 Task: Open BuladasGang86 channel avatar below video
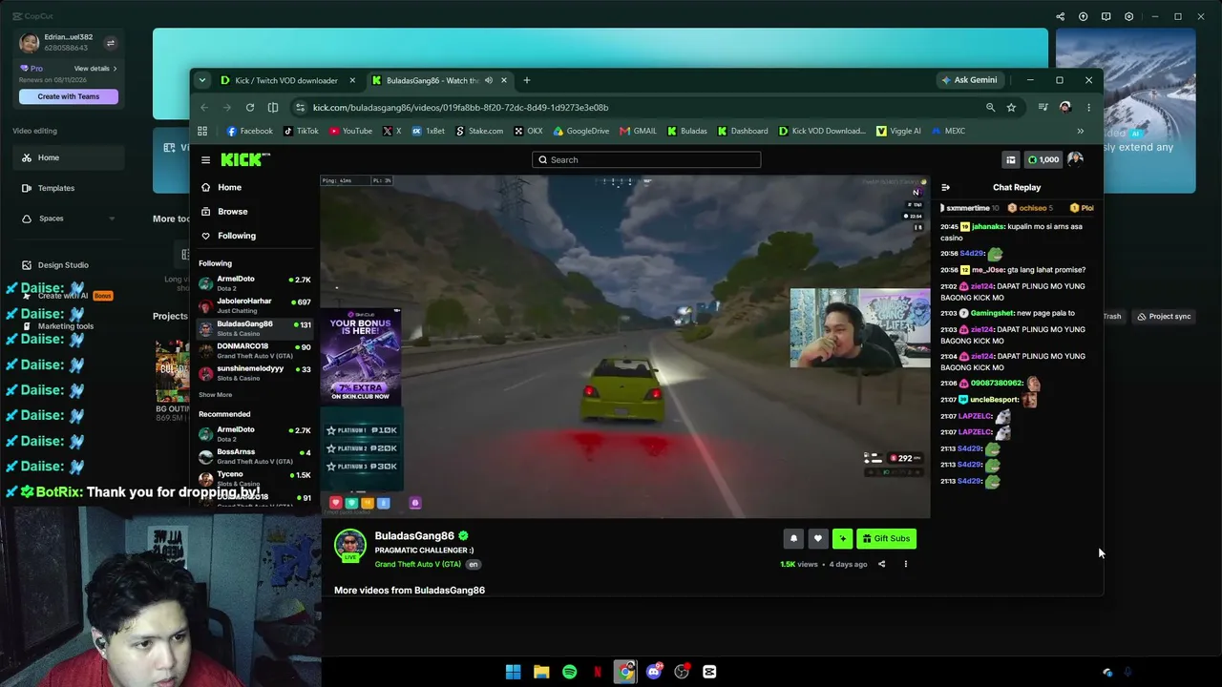tap(349, 545)
